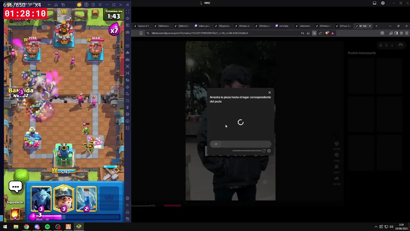Bookmark the page in browser toolbar
Viewport: 410px width, 231px height.
(141, 33)
